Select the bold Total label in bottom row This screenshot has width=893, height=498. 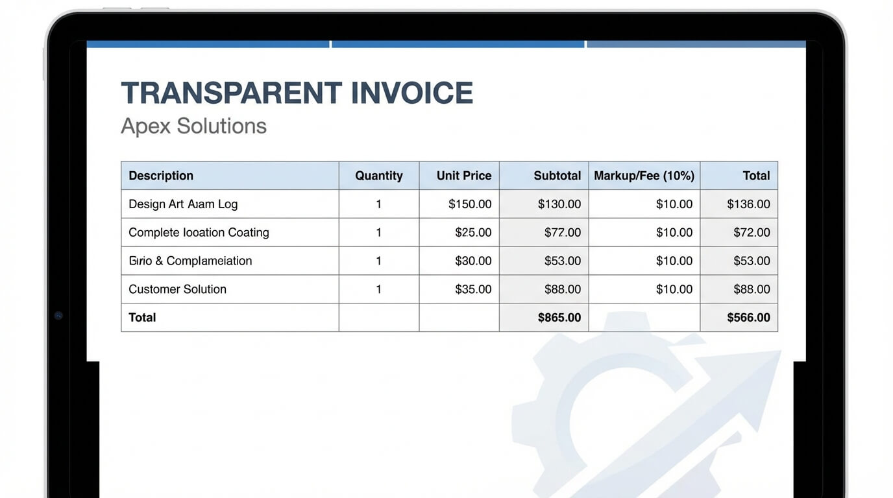coord(142,318)
